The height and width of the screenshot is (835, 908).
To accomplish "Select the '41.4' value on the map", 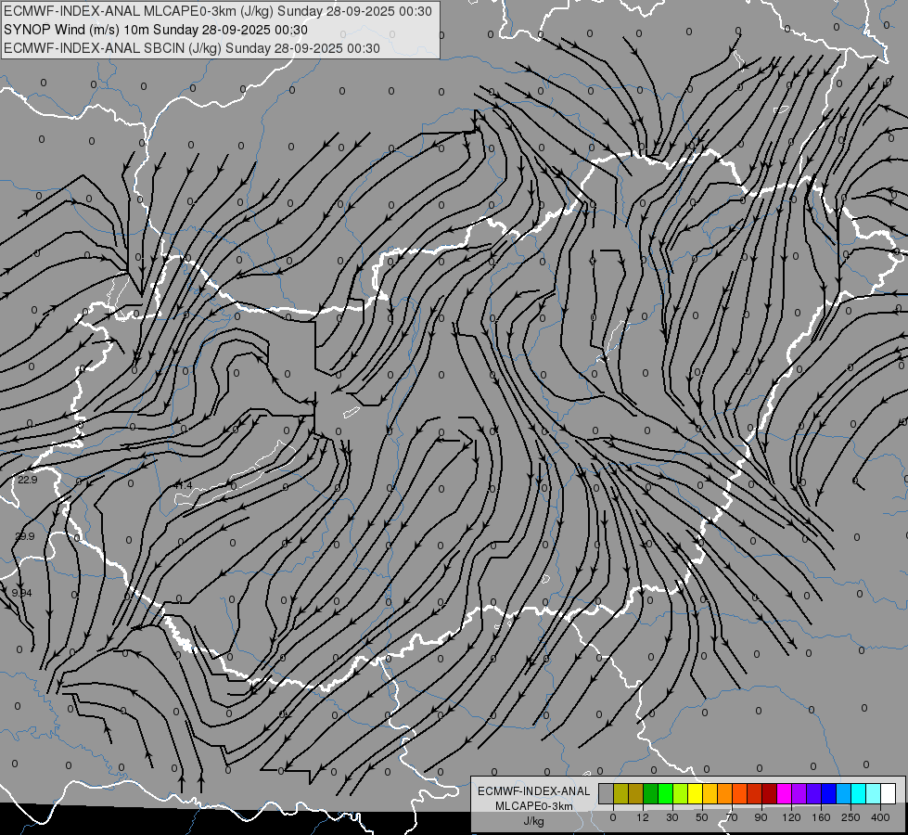I will [183, 485].
